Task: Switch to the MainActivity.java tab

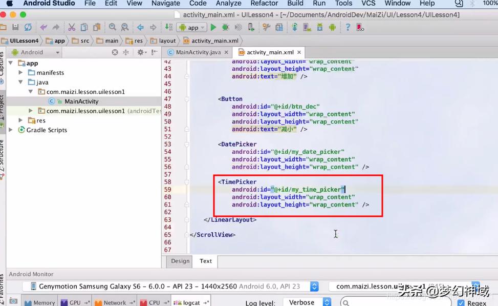Action: (198, 52)
